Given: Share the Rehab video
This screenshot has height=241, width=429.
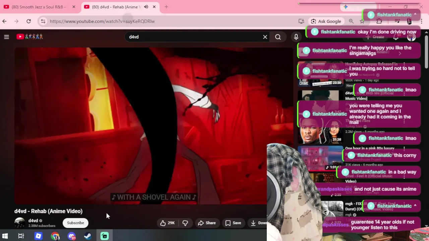Looking at the screenshot, I should click(x=207, y=223).
